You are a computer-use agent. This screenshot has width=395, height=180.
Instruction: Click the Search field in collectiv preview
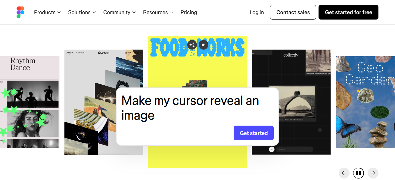(294, 149)
